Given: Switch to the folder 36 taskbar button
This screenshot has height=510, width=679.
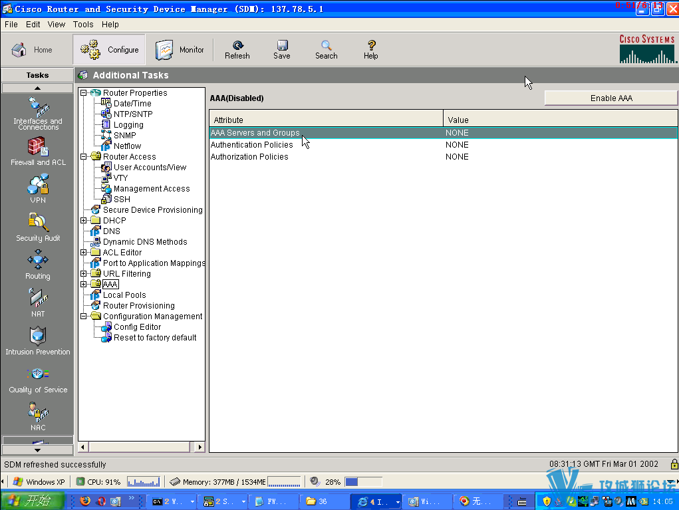Looking at the screenshot, I should click(x=323, y=501).
